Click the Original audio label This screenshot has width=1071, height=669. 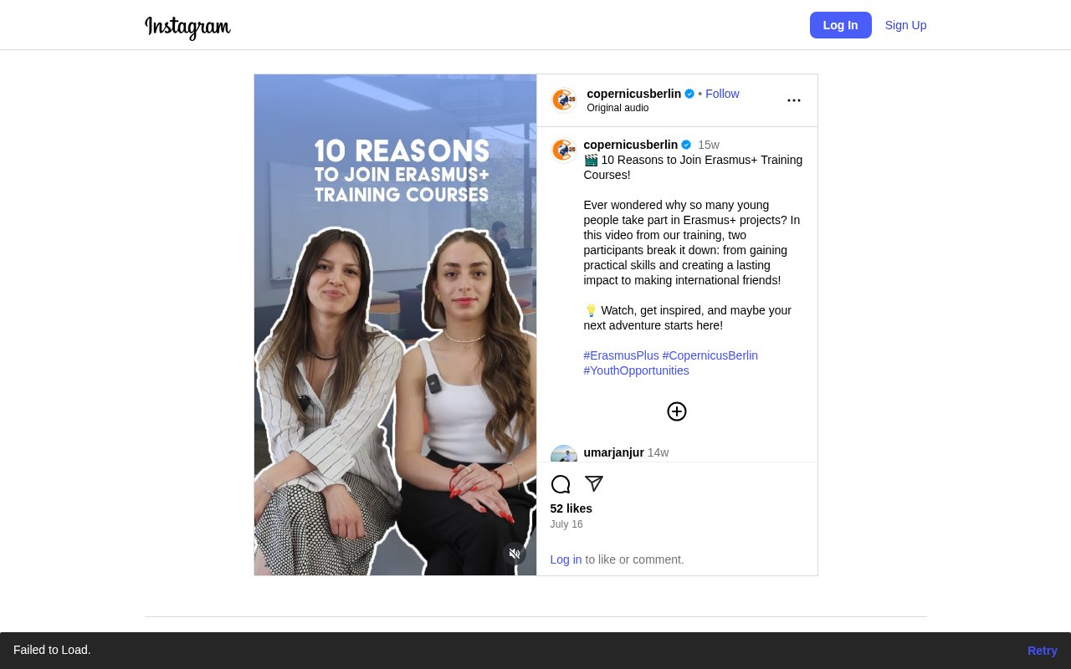coord(617,108)
